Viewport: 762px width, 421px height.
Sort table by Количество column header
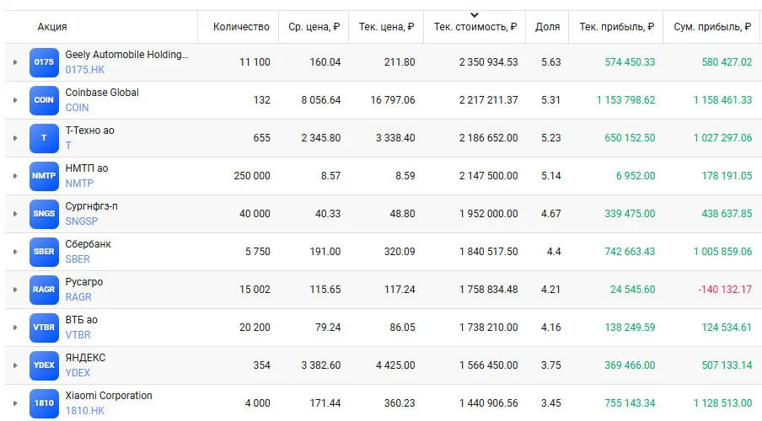tap(241, 27)
